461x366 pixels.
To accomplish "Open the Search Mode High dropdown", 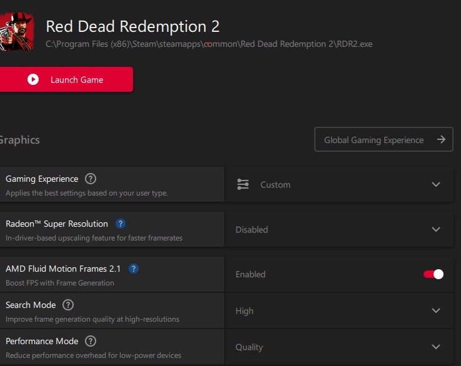I will pos(339,311).
